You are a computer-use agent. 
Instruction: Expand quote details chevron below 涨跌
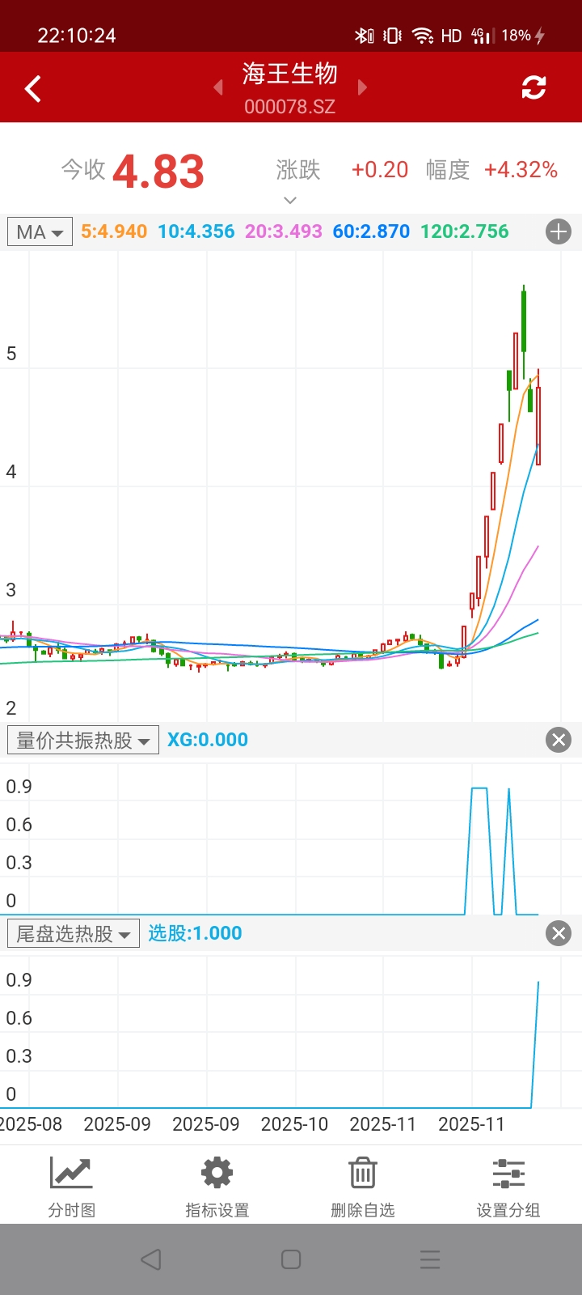pyautogui.click(x=290, y=200)
